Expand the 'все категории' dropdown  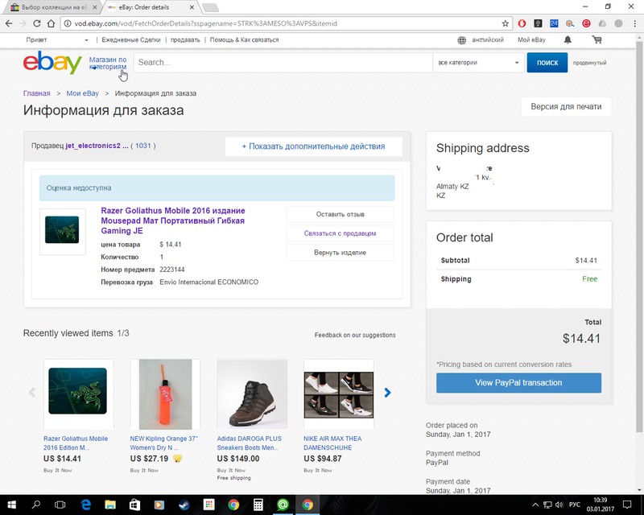478,63
